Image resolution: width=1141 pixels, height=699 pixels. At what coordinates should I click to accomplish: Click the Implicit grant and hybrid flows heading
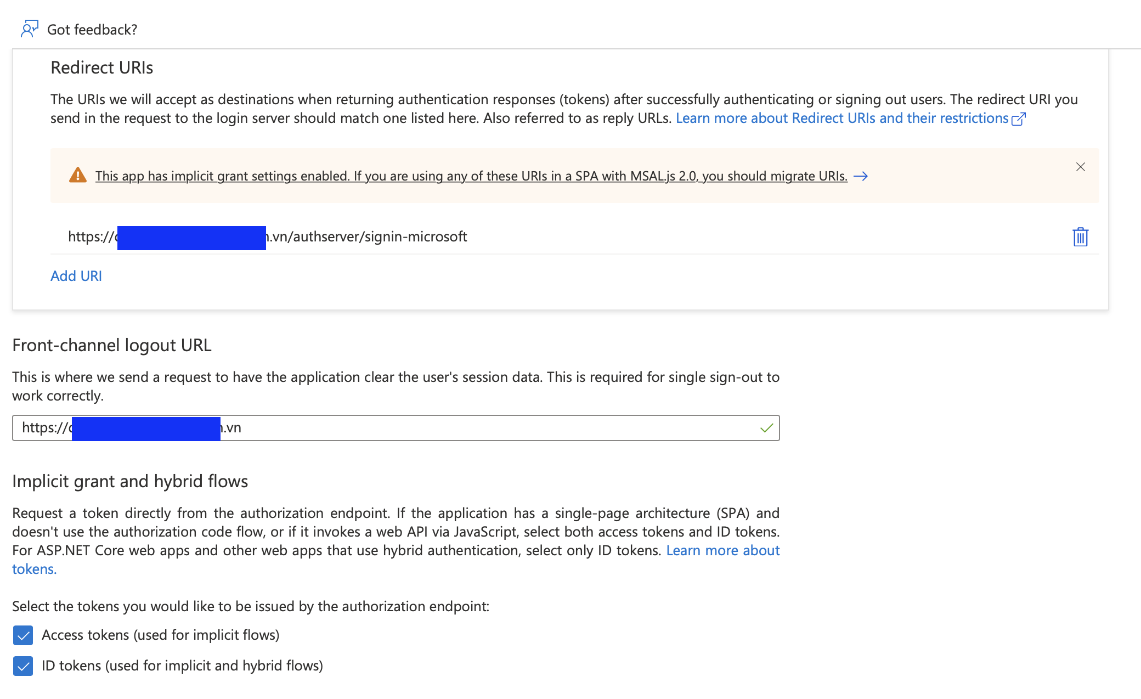(x=130, y=481)
